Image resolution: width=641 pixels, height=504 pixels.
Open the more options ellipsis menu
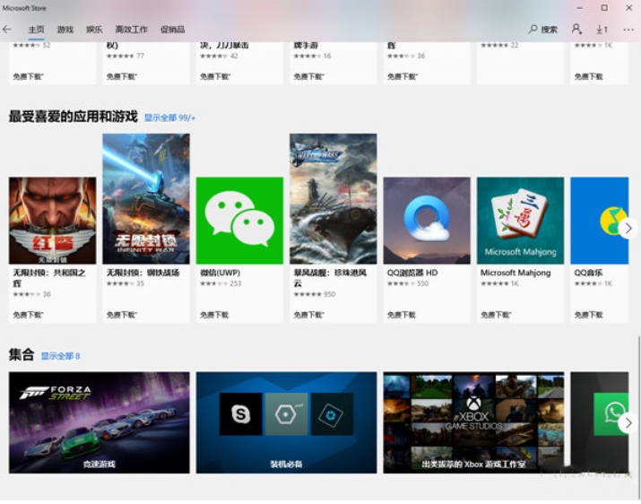point(628,30)
